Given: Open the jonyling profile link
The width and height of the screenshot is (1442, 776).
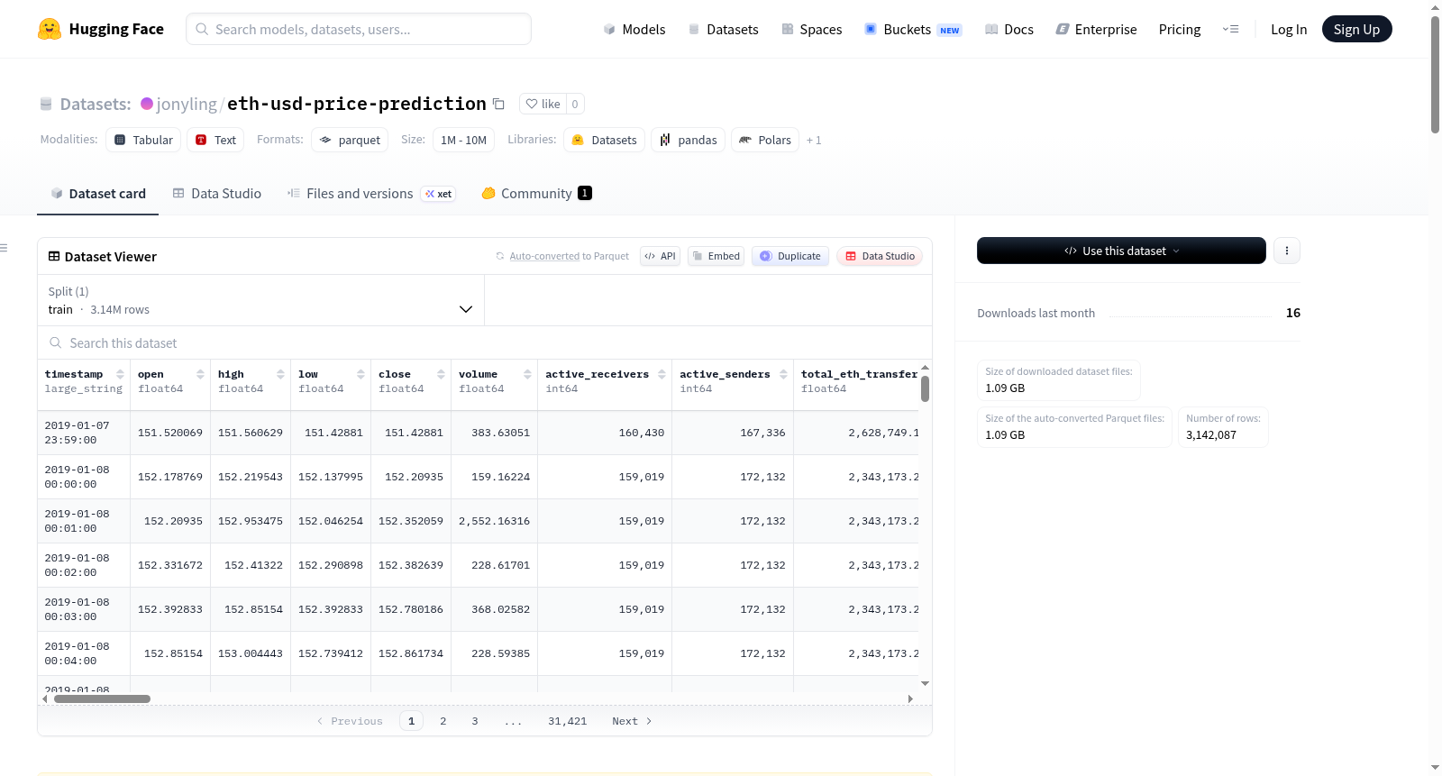Looking at the screenshot, I should point(187,104).
